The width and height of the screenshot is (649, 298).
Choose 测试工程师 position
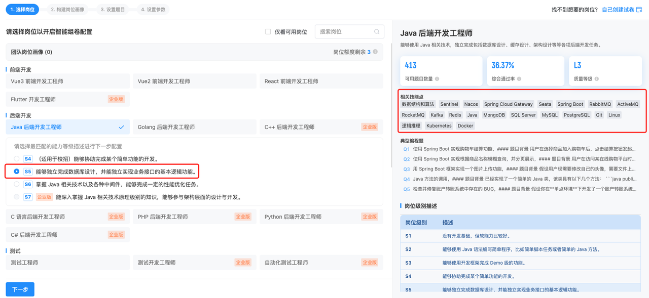68,263
